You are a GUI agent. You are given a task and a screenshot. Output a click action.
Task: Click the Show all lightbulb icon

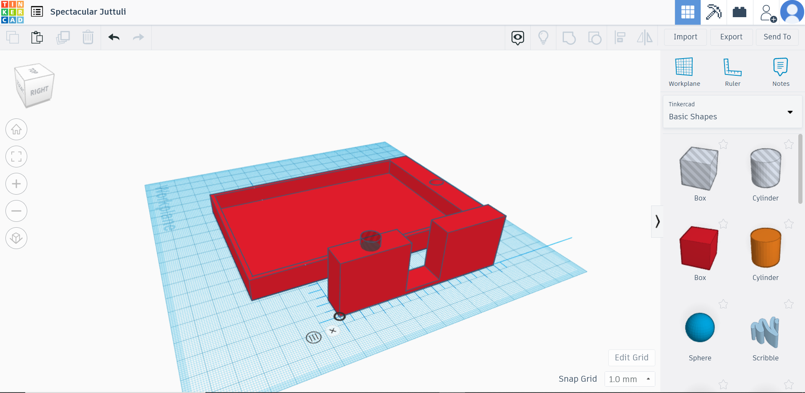(x=543, y=38)
